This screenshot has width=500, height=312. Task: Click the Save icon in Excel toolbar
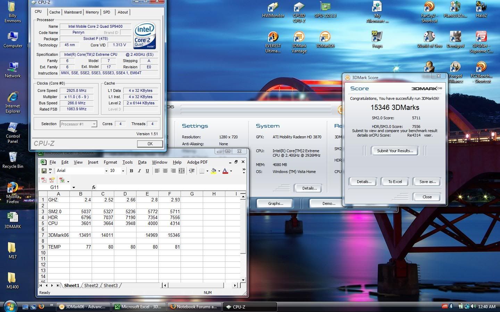pos(44,171)
